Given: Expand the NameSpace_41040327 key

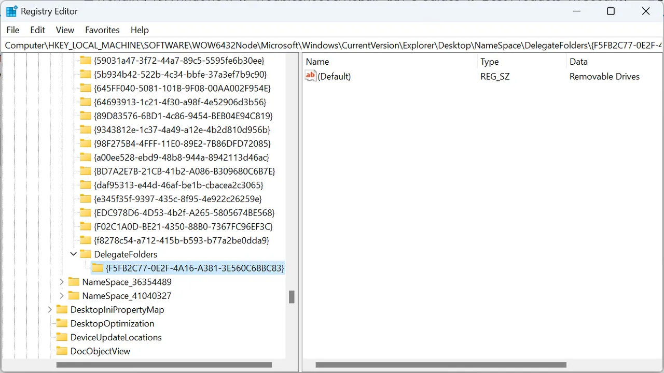Looking at the screenshot, I should point(62,296).
